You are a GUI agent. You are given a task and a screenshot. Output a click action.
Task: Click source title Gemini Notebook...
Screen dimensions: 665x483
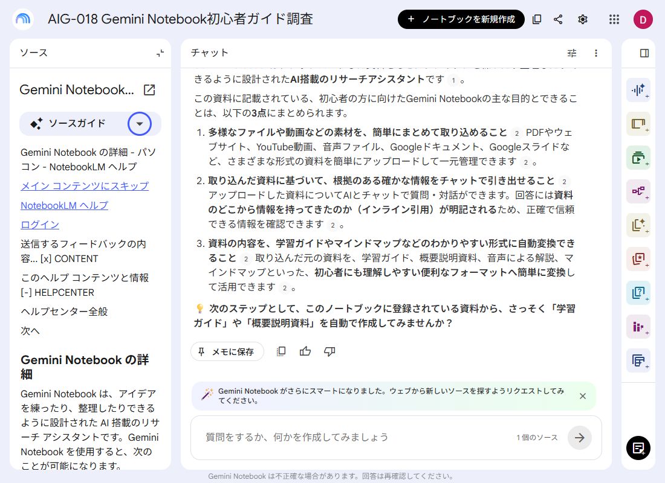tap(77, 90)
